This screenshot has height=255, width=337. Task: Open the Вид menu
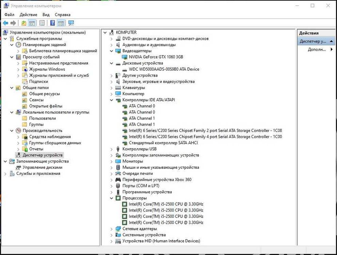pyautogui.click(x=46, y=15)
